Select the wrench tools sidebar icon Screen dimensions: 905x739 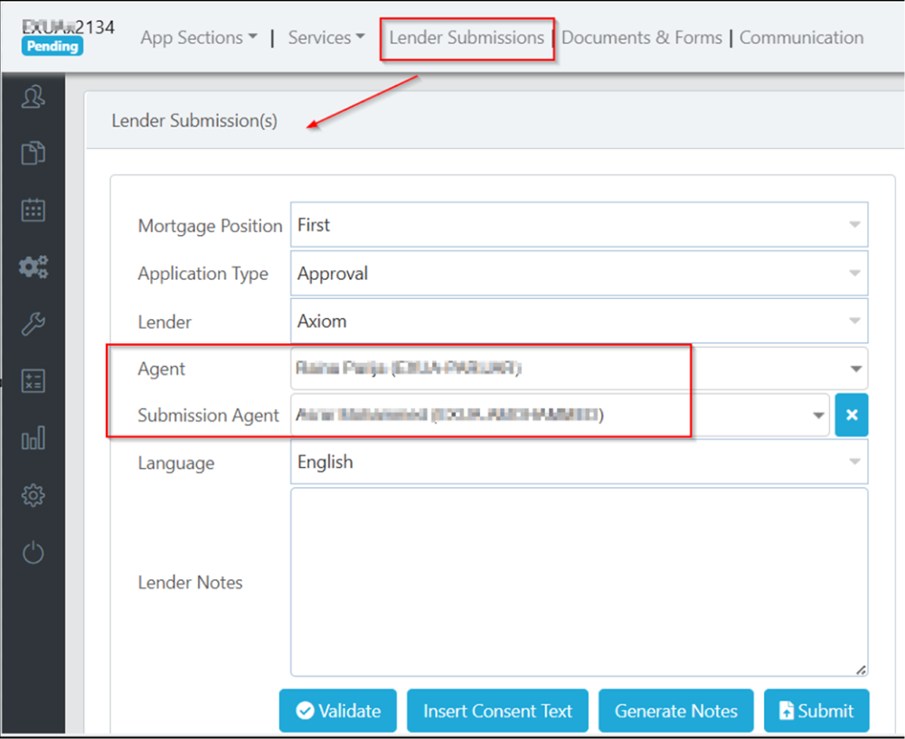tap(33, 323)
